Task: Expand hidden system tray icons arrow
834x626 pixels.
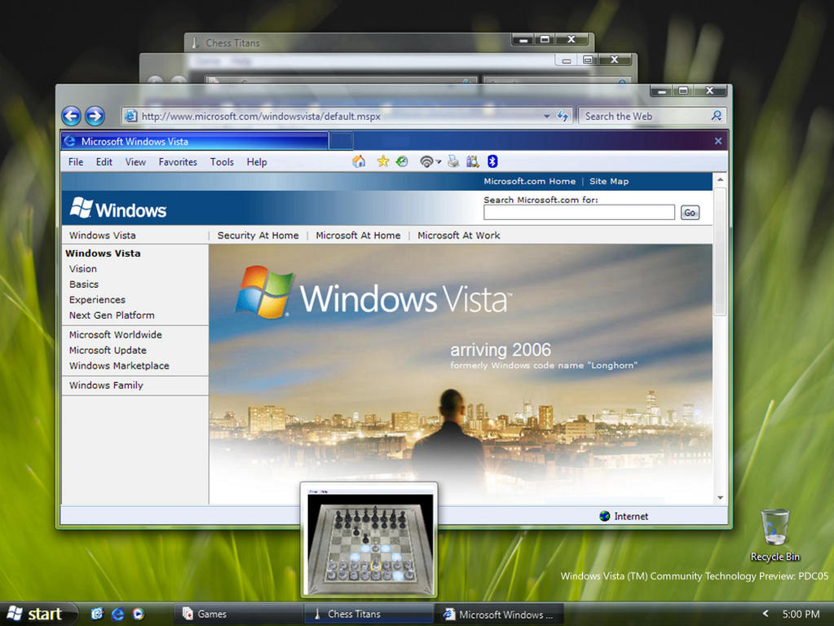Action: [x=765, y=614]
